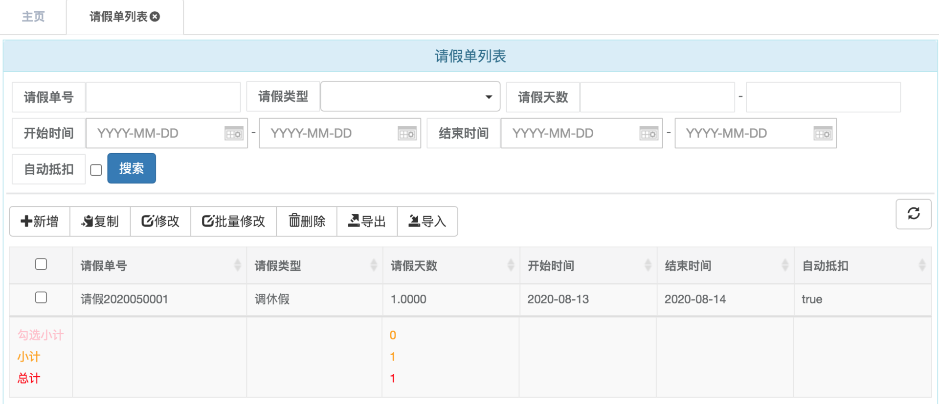Check the select-all checkbox in table header
Screen dimensions: 939x404
coord(41,264)
